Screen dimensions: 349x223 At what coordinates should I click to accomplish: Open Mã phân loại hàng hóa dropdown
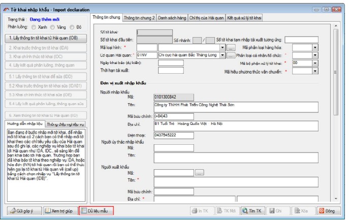(315, 47)
